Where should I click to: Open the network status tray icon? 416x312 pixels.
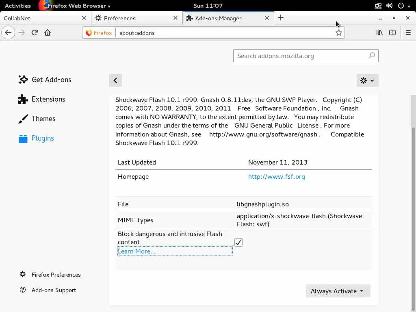tap(378, 6)
